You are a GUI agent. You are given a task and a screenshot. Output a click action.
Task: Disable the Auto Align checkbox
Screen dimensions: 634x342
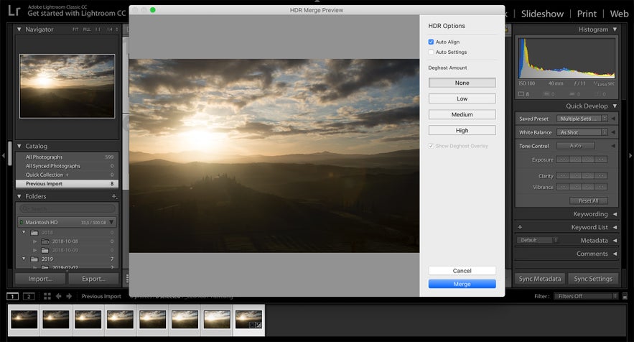(431, 42)
